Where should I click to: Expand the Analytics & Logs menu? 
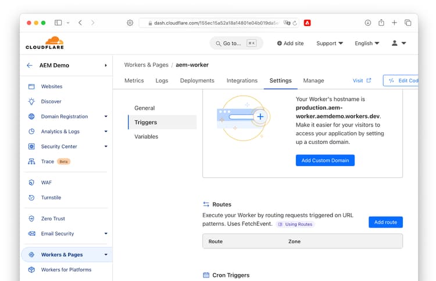click(106, 132)
